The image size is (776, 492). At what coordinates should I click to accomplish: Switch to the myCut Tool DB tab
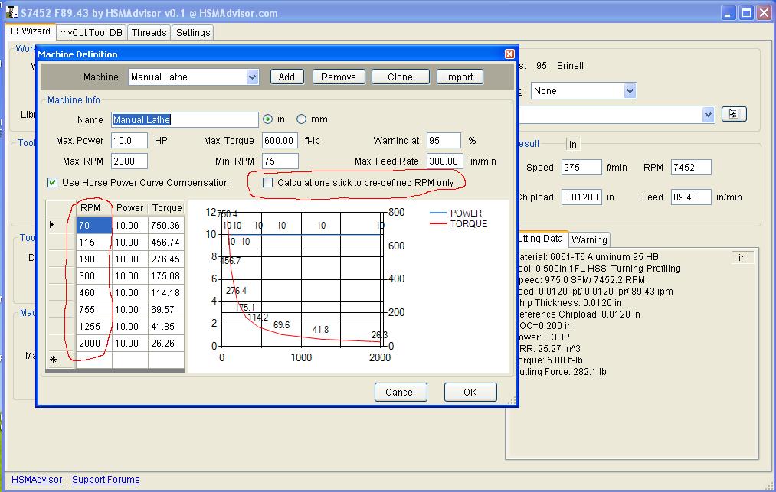[91, 32]
